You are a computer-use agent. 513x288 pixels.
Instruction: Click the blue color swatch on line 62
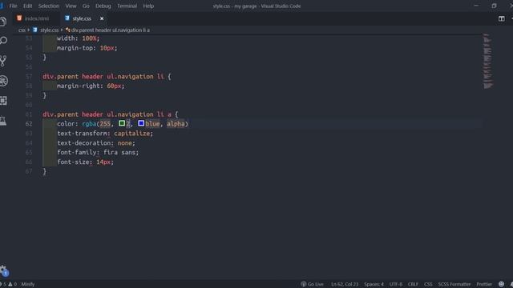(x=141, y=123)
